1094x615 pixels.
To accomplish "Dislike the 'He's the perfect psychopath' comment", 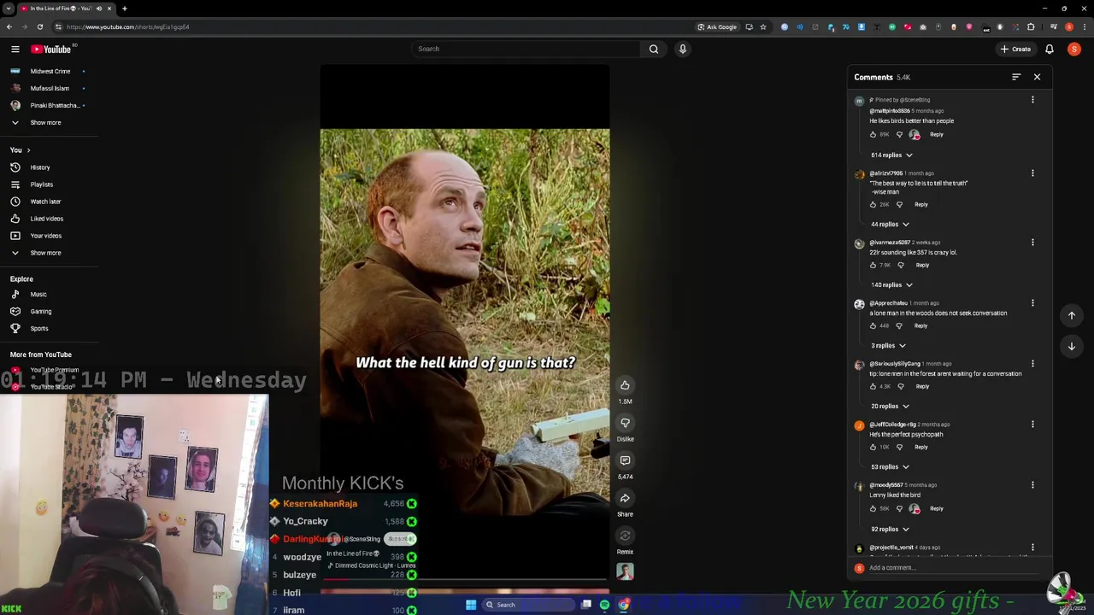I will tap(900, 447).
